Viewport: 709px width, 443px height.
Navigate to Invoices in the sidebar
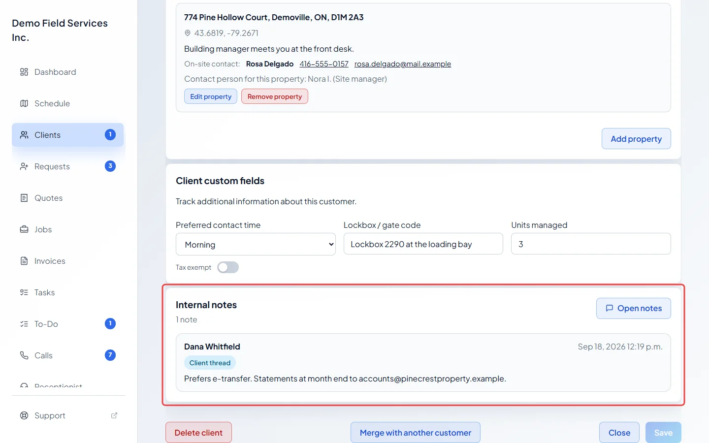[68, 261]
